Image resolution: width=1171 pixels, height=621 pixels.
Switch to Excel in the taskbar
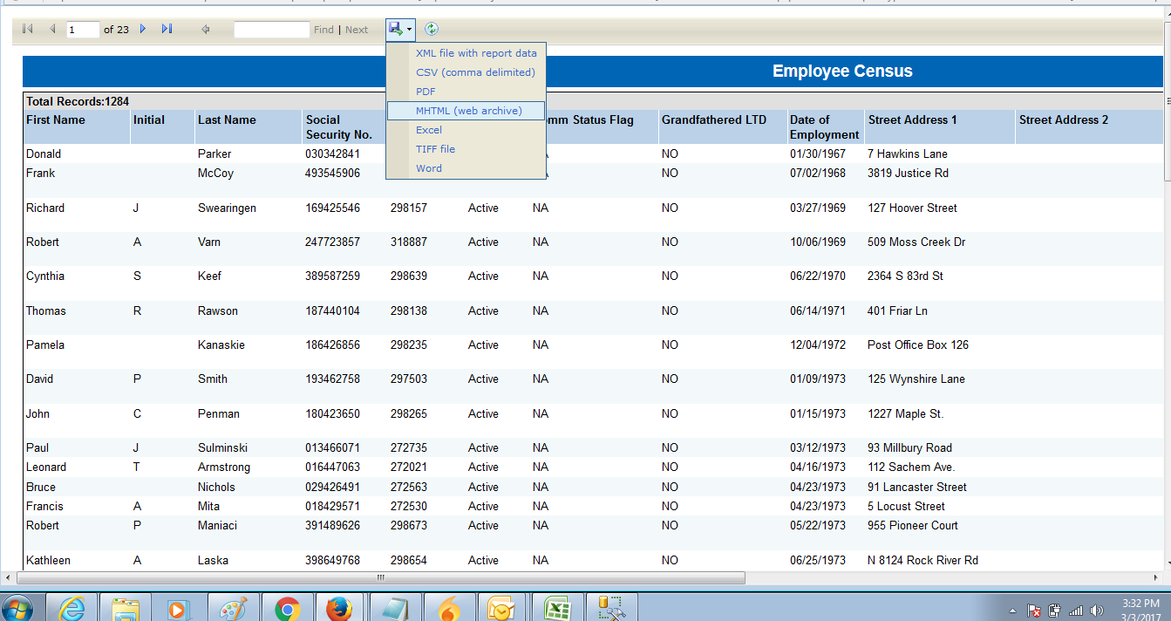(x=557, y=608)
